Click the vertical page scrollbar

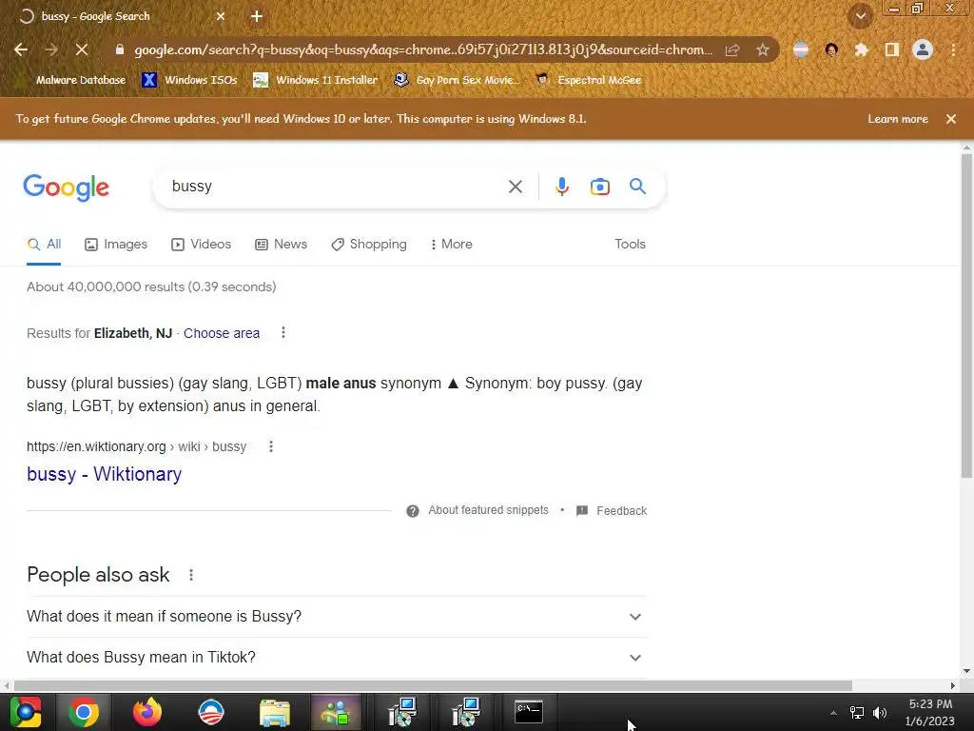[966, 316]
